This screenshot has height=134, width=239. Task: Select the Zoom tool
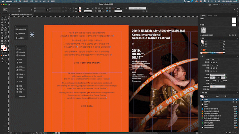(x=5, y=43)
